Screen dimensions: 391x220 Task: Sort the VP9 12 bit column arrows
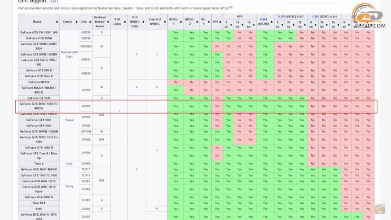[x=254, y=25]
